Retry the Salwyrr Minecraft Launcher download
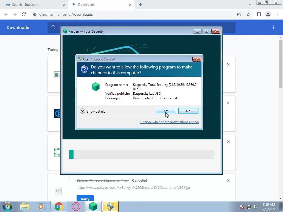The image size is (283, 212). point(85,198)
